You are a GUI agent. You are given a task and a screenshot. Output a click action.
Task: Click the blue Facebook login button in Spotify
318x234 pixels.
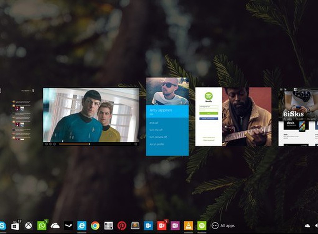(209, 119)
